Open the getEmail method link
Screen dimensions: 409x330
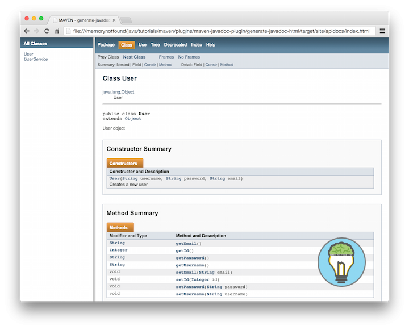(187, 243)
